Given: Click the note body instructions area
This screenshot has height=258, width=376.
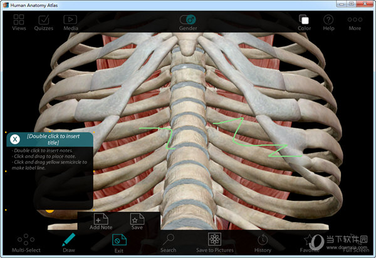Looking at the screenshot, I should (x=50, y=160).
